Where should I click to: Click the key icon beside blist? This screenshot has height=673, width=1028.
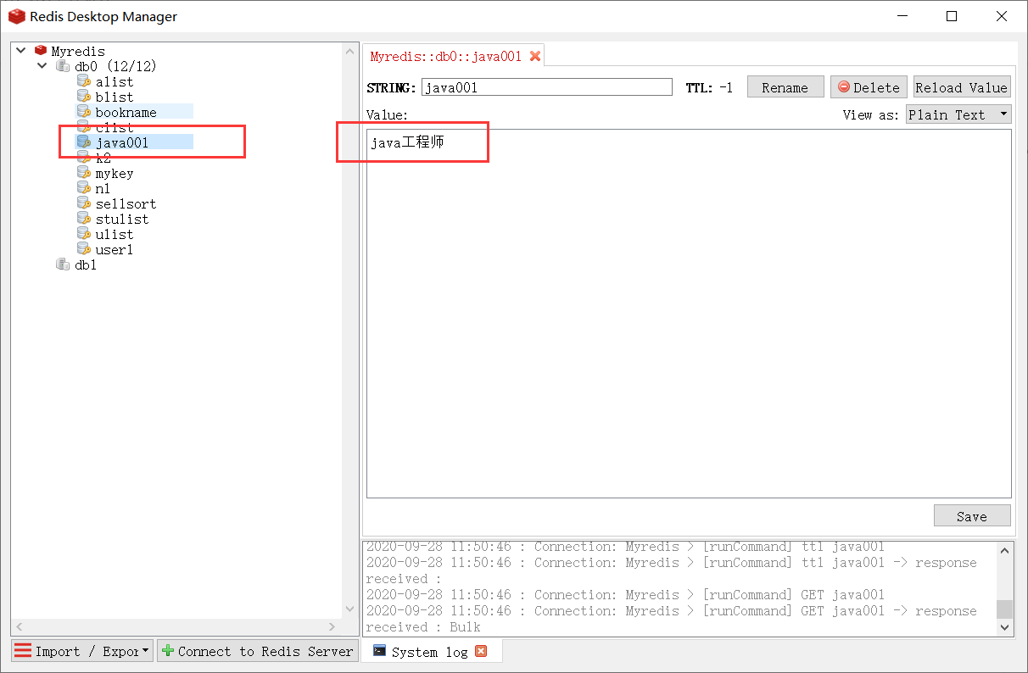click(83, 97)
